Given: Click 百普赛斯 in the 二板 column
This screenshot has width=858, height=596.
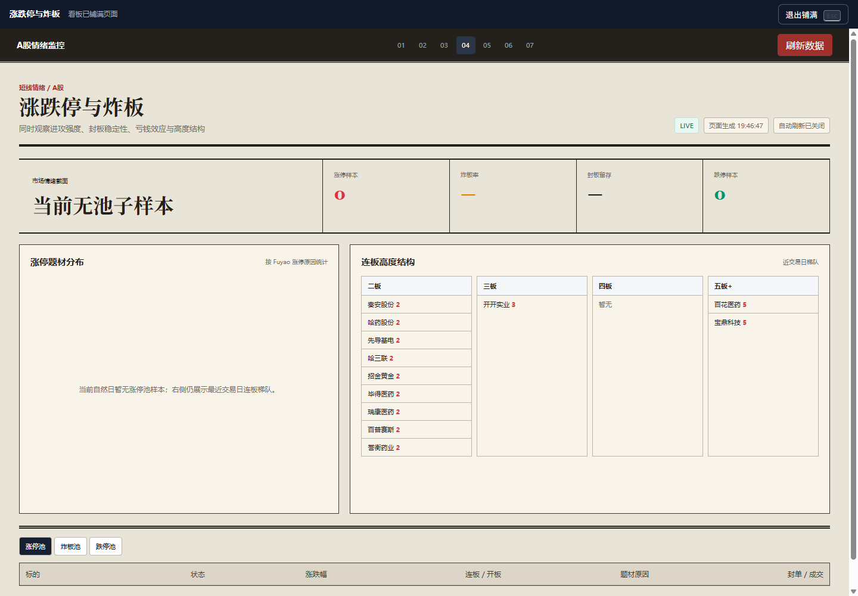Looking at the screenshot, I should click(416, 430).
